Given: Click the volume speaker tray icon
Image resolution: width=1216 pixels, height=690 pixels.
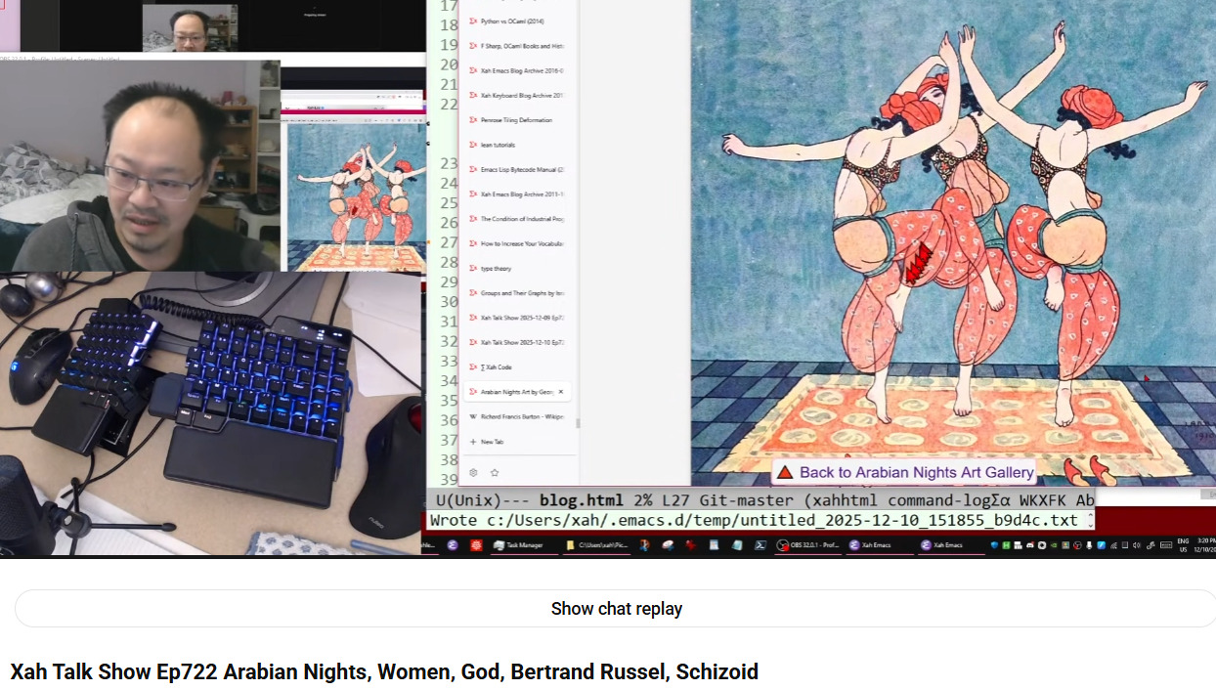Looking at the screenshot, I should tap(1136, 545).
